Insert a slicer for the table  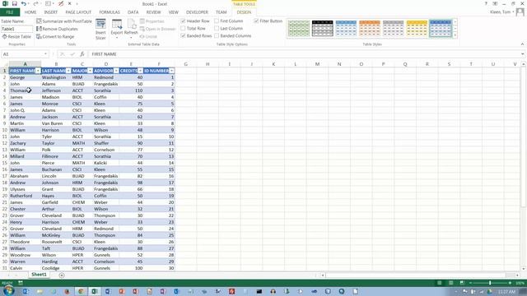[x=100, y=30]
